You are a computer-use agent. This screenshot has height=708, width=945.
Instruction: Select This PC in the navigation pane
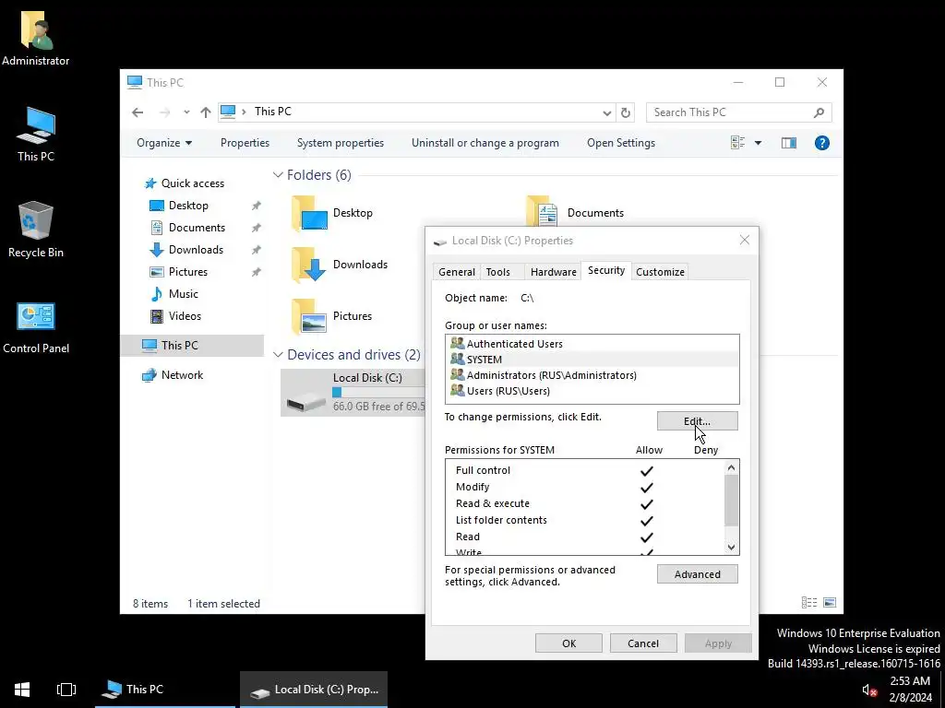coord(192,346)
